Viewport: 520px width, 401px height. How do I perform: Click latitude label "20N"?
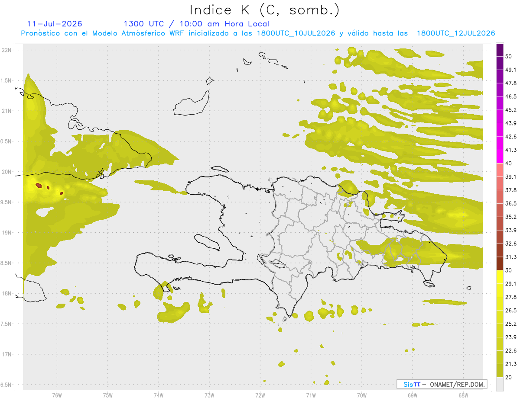coord(7,172)
